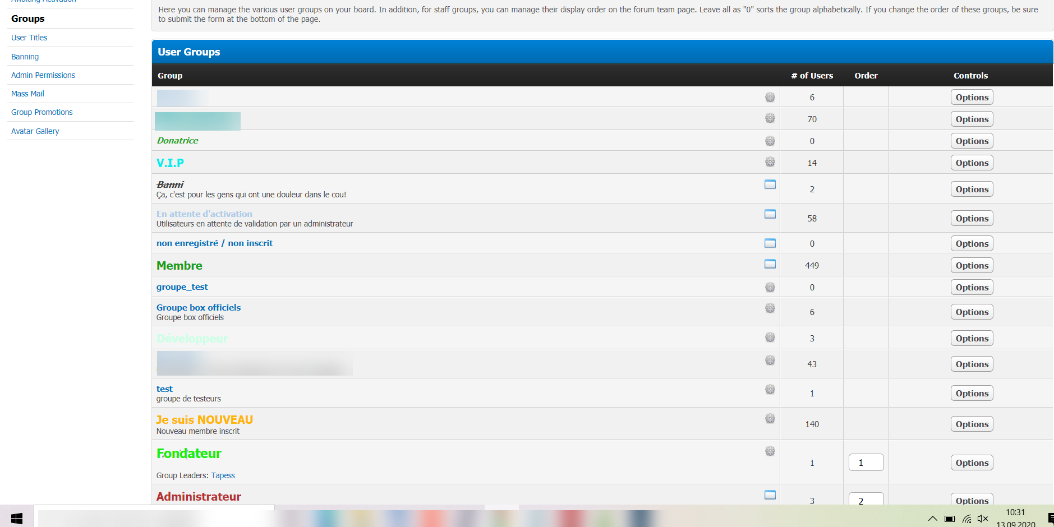Open Options for Membre group
The height and width of the screenshot is (527, 1054).
coord(972,266)
